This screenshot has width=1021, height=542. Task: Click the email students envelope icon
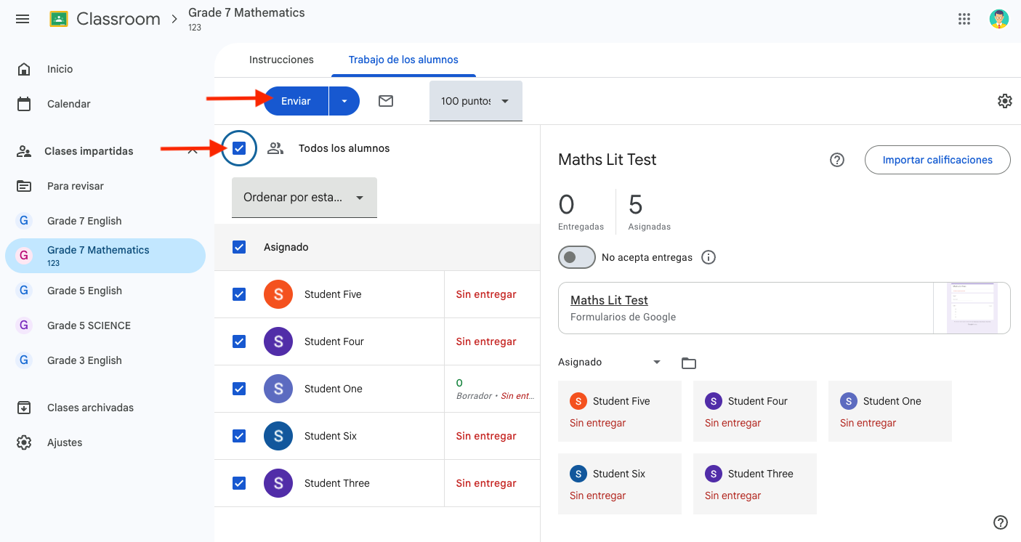[x=386, y=101]
